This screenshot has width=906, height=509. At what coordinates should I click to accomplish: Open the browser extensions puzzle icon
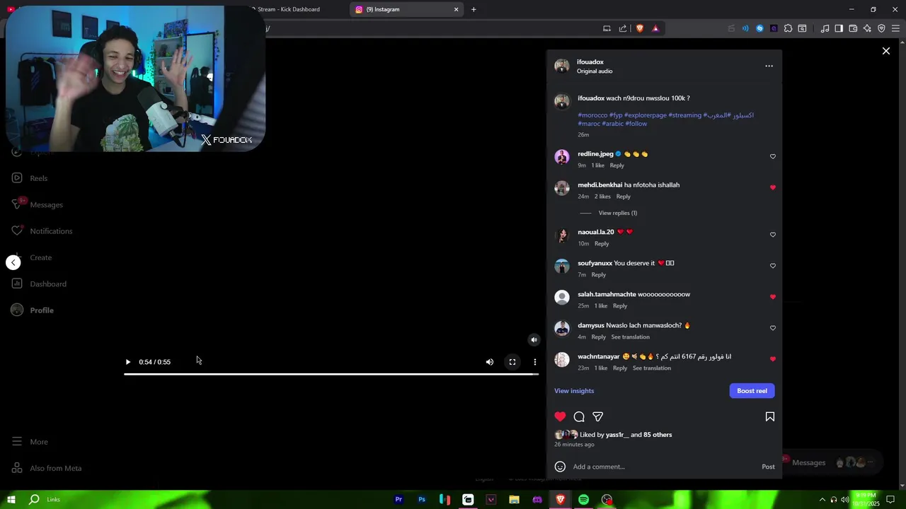[x=788, y=28]
